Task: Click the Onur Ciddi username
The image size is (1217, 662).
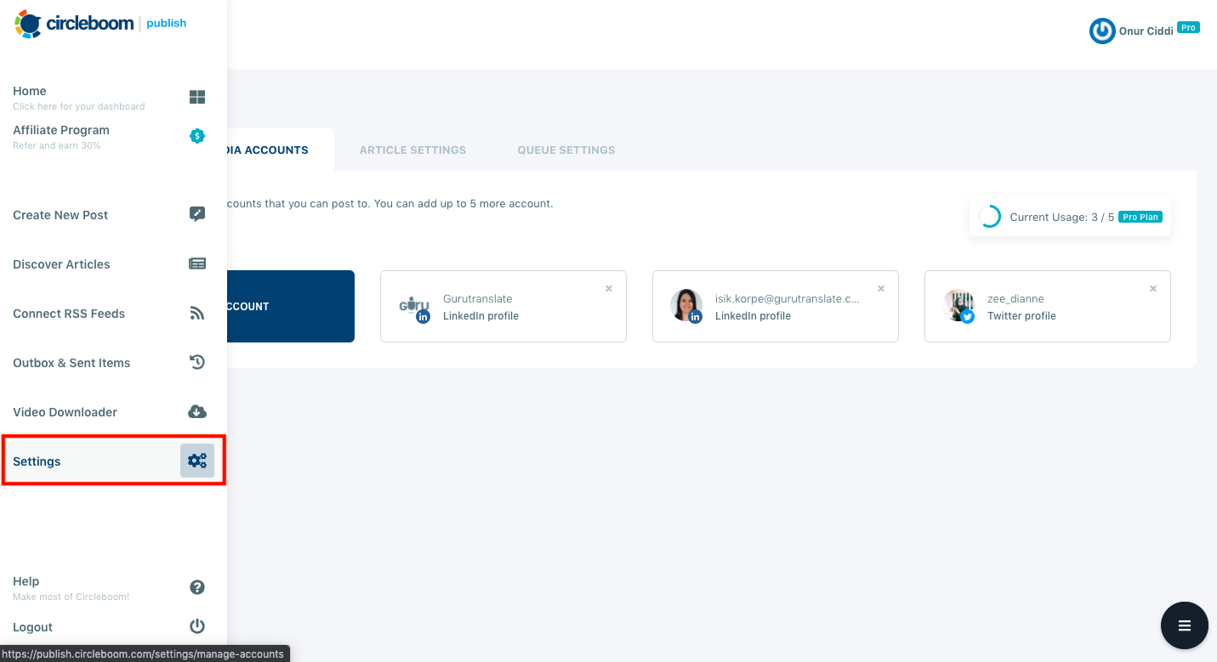Action: [1146, 31]
